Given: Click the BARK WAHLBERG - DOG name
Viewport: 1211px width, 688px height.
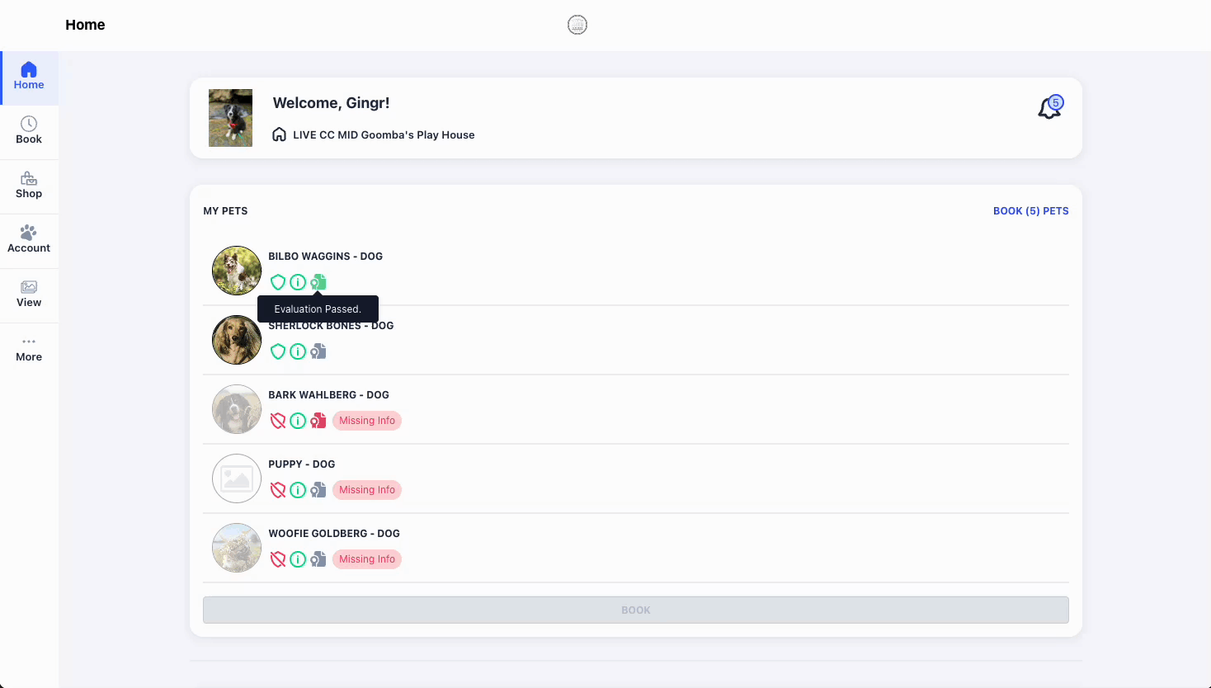Looking at the screenshot, I should point(328,395).
